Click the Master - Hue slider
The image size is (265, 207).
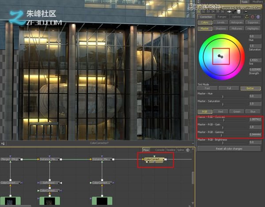coord(223,97)
